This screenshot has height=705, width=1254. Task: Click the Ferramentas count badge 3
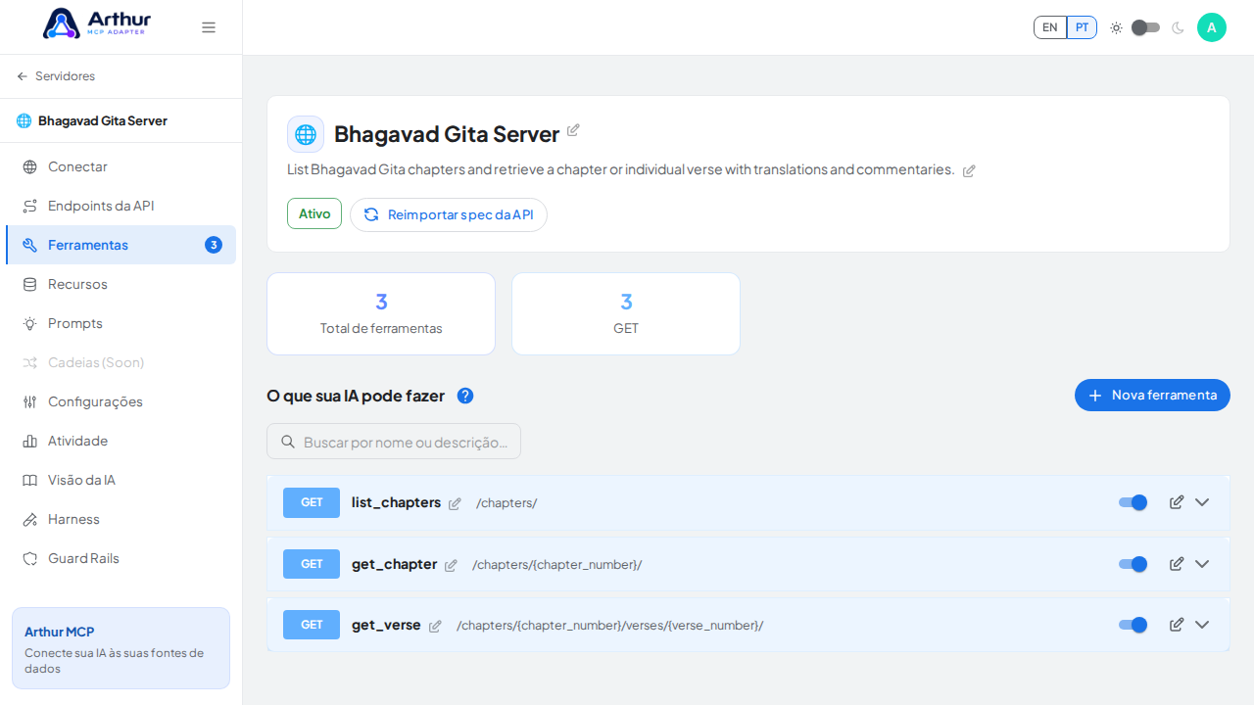tap(214, 245)
